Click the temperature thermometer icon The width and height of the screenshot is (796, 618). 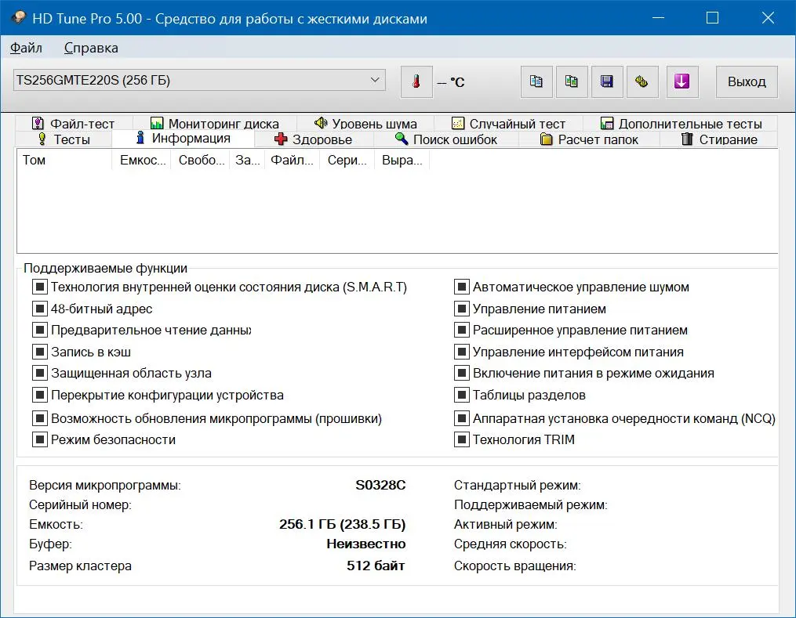click(416, 81)
